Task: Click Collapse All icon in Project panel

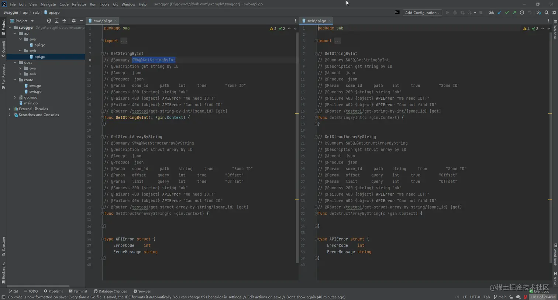Action: pos(64,21)
